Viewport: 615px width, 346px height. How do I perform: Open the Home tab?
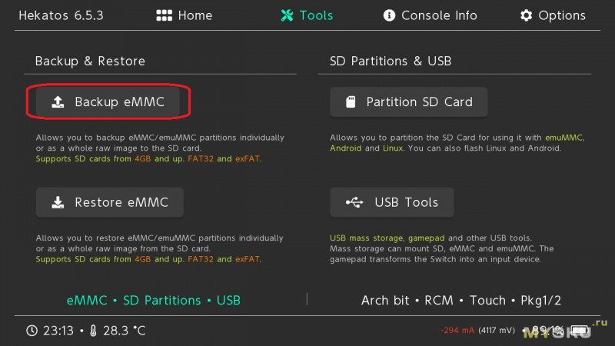(184, 15)
